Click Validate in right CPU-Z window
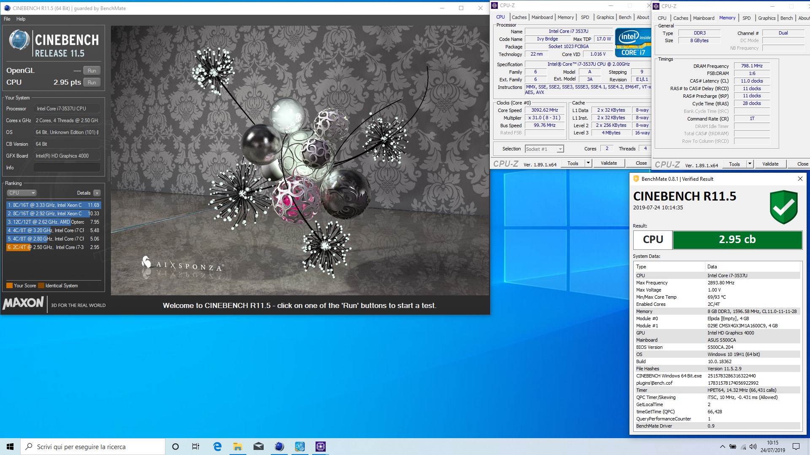810x455 pixels. (770, 164)
